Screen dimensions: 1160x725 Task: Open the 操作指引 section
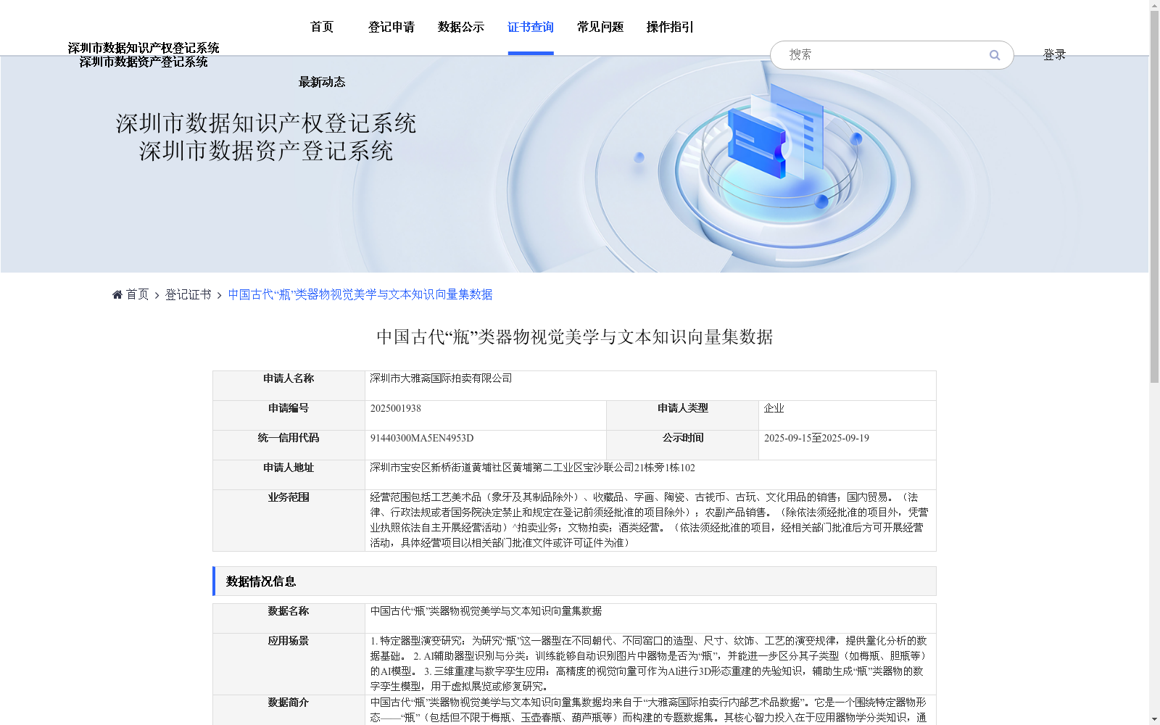pyautogui.click(x=669, y=27)
